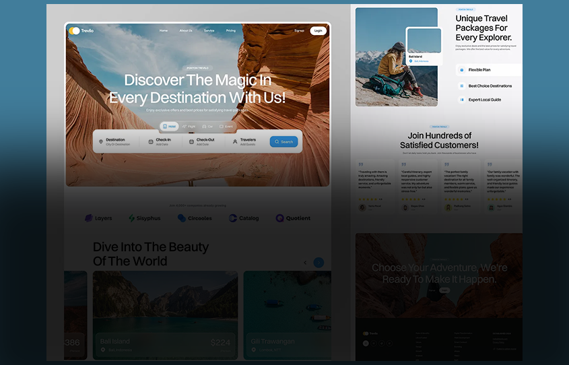This screenshot has height=365, width=569.
Task: Choose the Car search option
Action: 207,126
